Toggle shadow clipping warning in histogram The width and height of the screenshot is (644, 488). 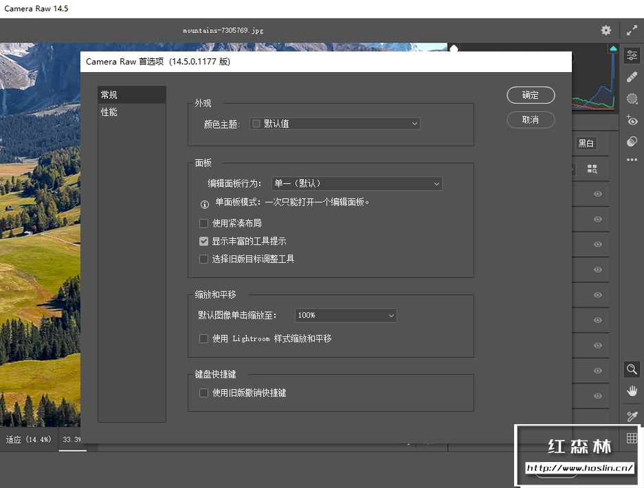454,49
